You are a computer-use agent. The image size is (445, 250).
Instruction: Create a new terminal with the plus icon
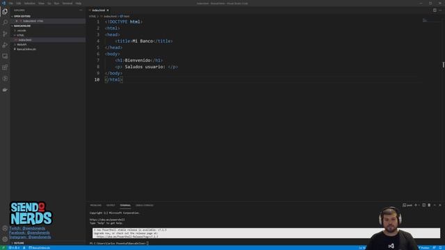(x=416, y=205)
